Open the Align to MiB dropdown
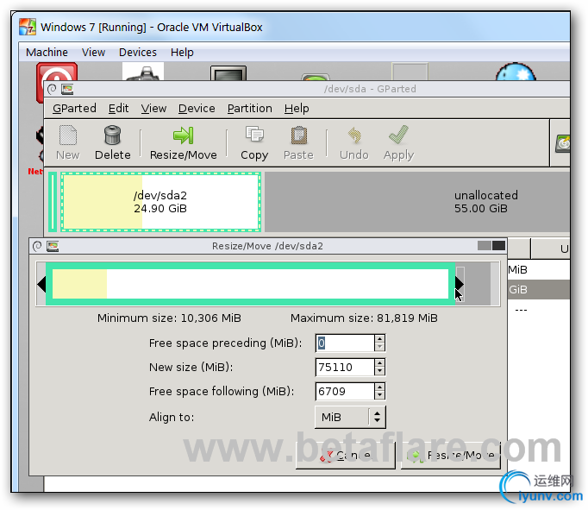 350,417
